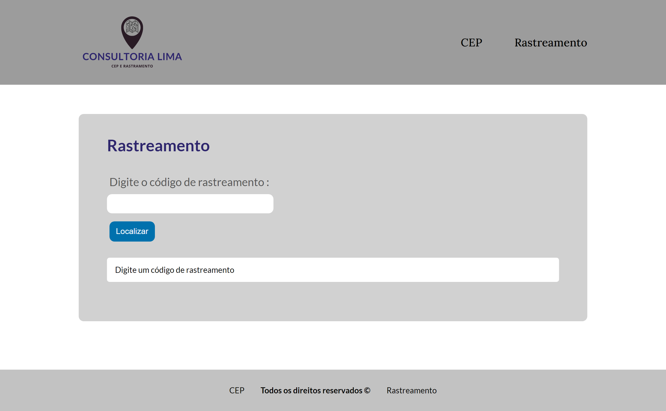Click the 'Digite um código de rastreamento' message box

click(306, 270)
